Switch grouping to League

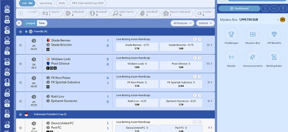coord(30,23)
